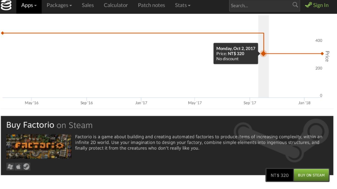Click the vertical Price axis title
The width and height of the screenshot is (337, 189).
coord(327,56)
